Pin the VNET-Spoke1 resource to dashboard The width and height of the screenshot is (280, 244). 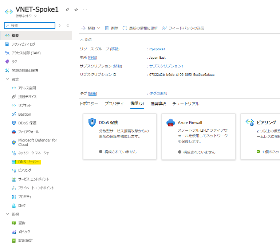pyautogui.click(x=67, y=9)
